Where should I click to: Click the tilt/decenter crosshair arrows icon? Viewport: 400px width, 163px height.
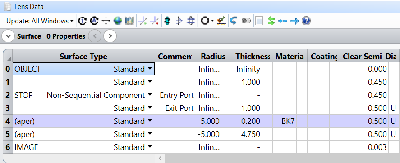pyautogui.click(x=106, y=21)
